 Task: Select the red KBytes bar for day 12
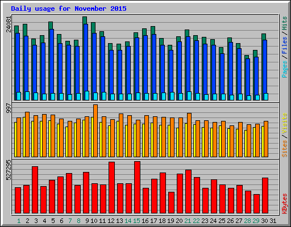[111, 187]
